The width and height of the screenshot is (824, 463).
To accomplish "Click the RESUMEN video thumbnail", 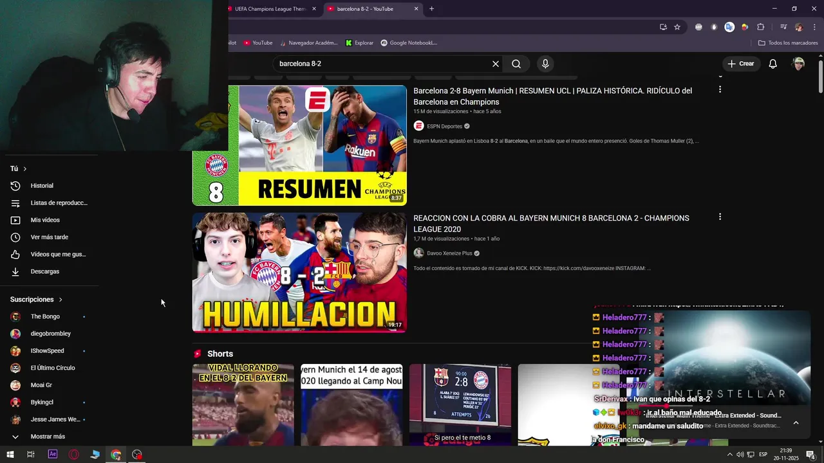I will pyautogui.click(x=299, y=145).
